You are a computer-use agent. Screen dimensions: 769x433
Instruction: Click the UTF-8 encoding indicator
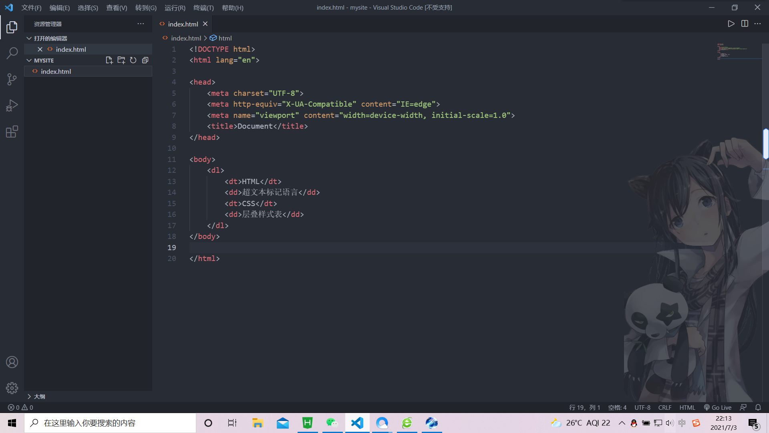click(x=642, y=407)
